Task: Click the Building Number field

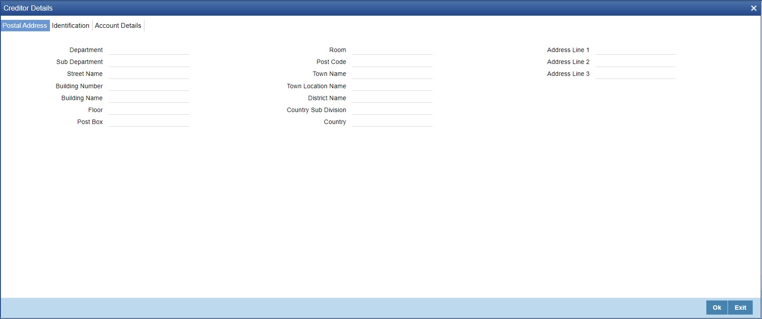Action: tap(149, 86)
